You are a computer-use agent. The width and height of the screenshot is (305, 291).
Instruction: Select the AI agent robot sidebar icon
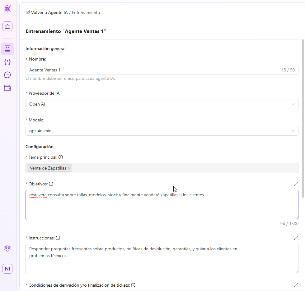7,48
